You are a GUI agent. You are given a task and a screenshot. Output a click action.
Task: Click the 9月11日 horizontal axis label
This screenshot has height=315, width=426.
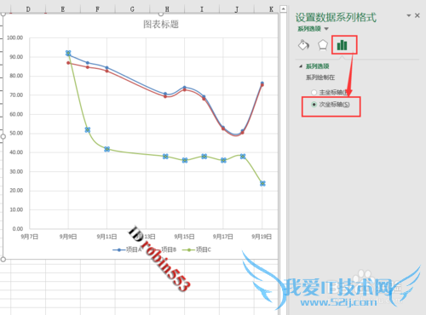click(106, 237)
